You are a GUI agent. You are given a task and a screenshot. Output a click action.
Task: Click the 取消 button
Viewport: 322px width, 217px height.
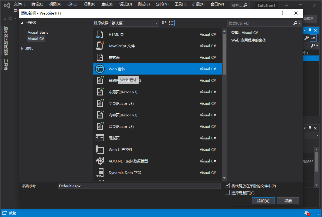click(x=288, y=201)
